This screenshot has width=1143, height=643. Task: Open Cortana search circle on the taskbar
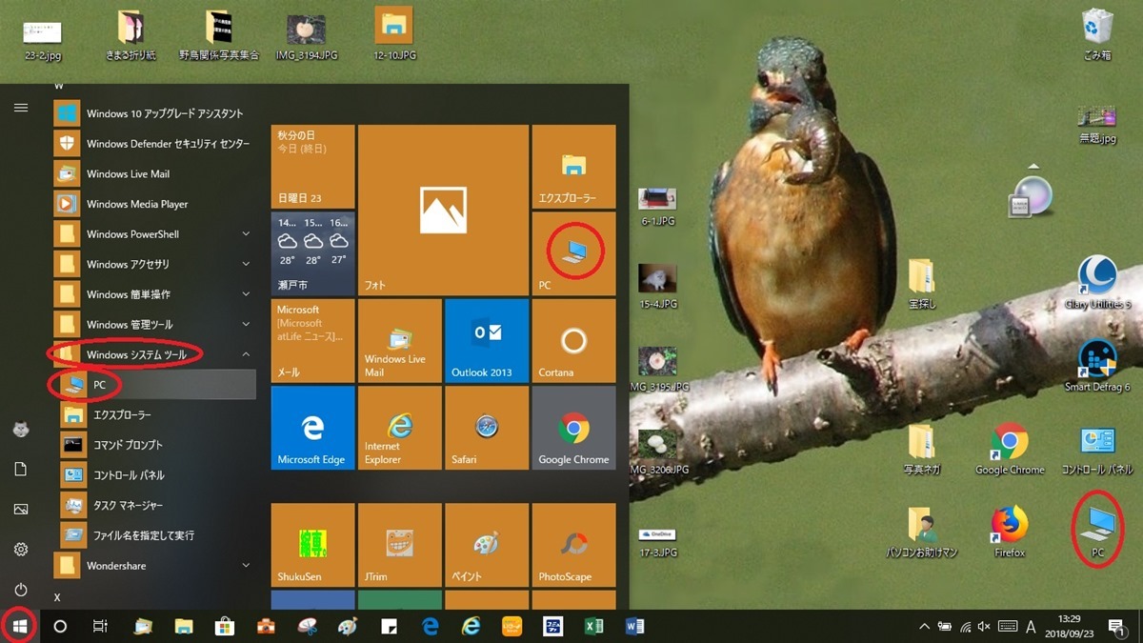(x=60, y=626)
